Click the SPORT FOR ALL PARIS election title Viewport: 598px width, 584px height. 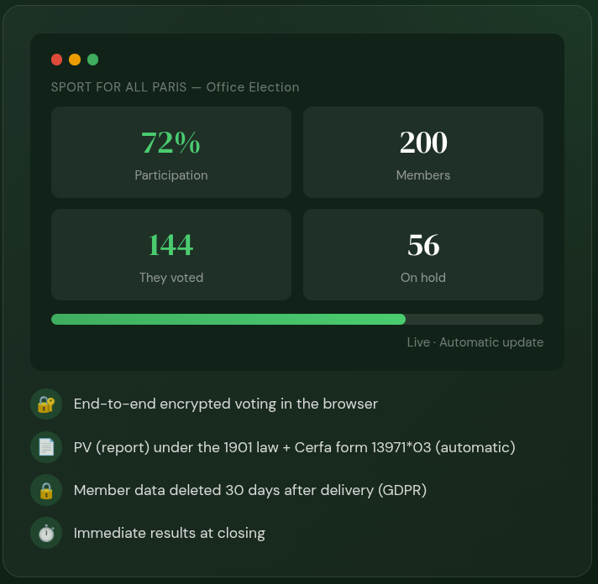[175, 87]
